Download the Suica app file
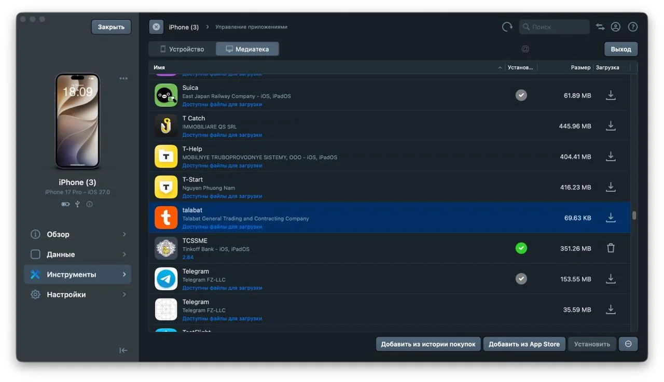The image size is (664, 382). tap(611, 95)
